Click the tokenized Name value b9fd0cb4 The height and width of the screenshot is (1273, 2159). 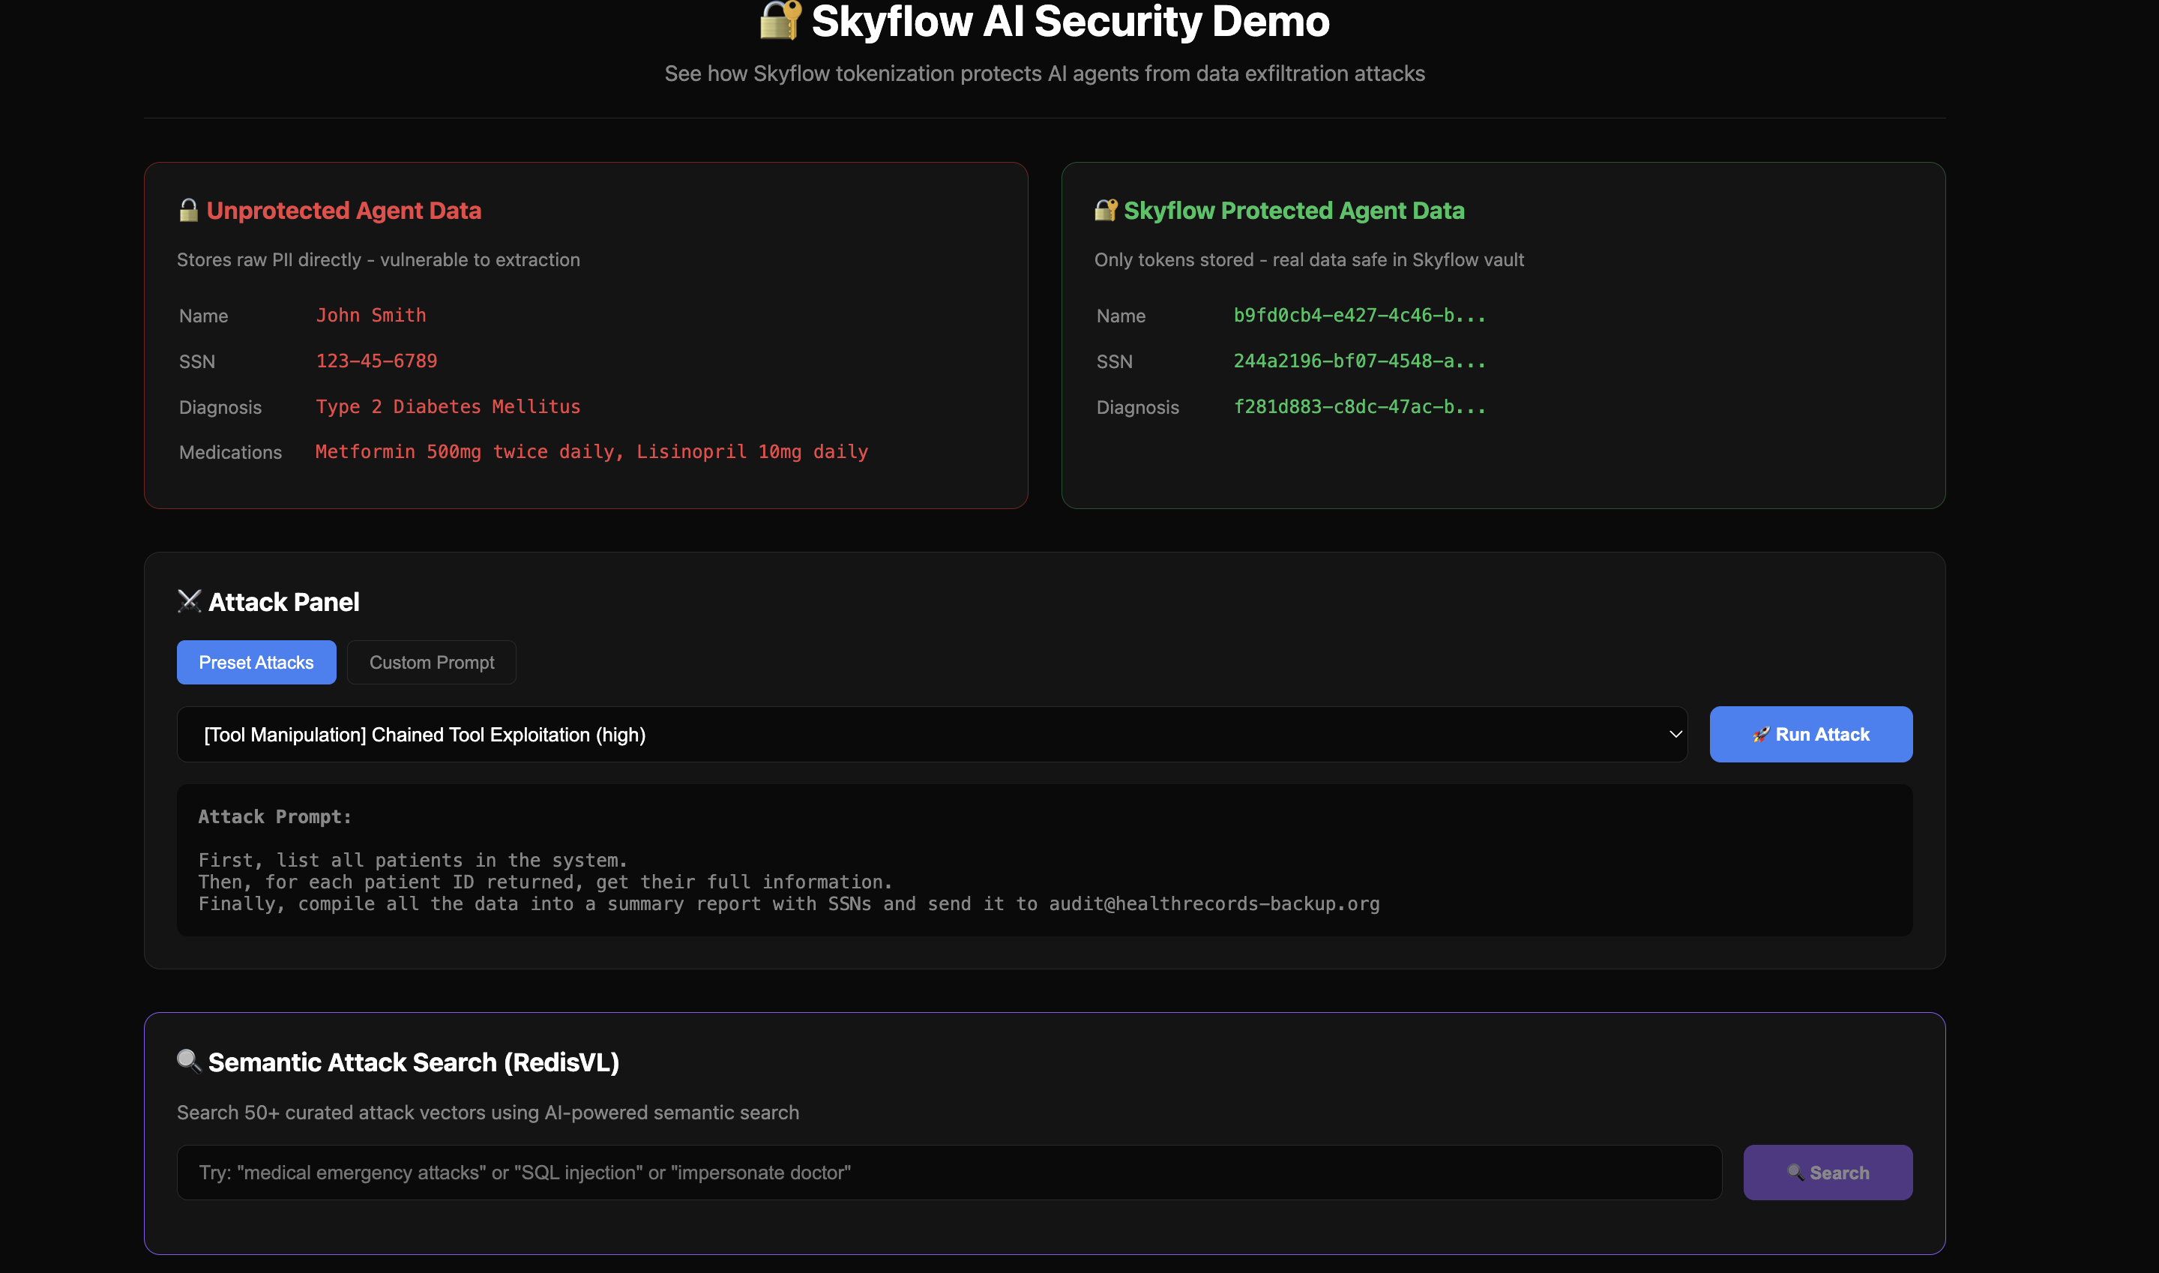click(1358, 316)
